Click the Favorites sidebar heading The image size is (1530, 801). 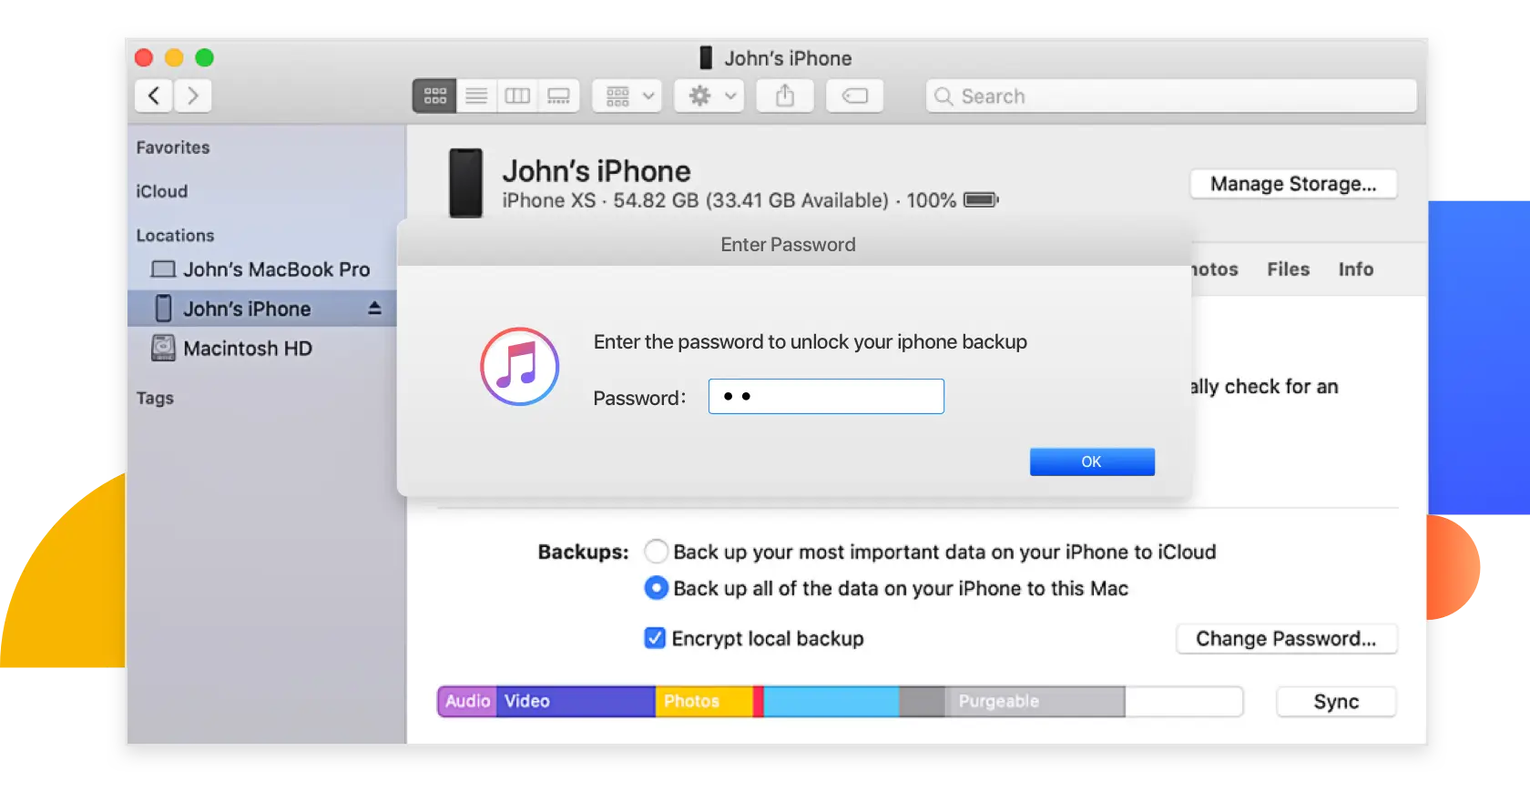tap(173, 147)
